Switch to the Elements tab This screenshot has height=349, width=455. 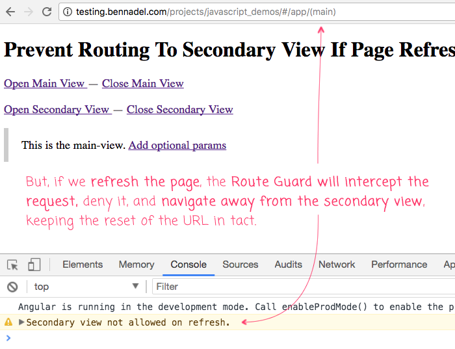83,265
